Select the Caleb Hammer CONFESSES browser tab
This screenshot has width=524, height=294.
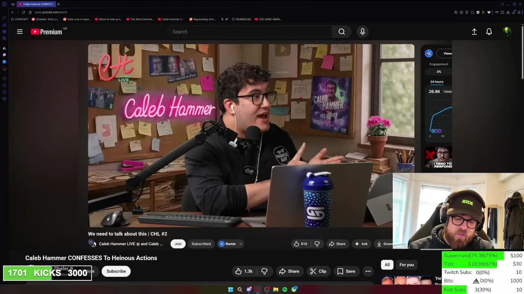coord(36,4)
